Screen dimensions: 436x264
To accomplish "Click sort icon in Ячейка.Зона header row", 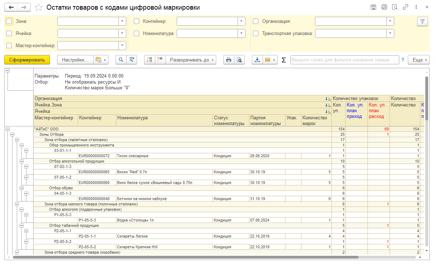I will 328,105.
